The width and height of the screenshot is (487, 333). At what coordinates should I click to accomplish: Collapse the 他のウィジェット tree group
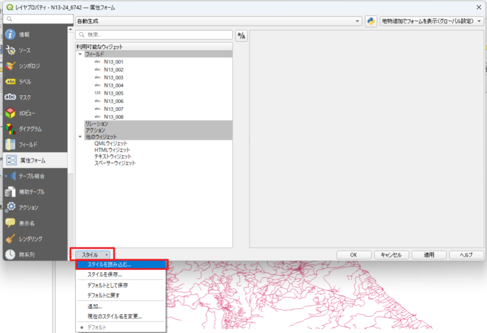point(80,137)
